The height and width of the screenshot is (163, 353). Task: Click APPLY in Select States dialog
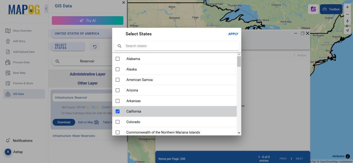[x=233, y=34]
